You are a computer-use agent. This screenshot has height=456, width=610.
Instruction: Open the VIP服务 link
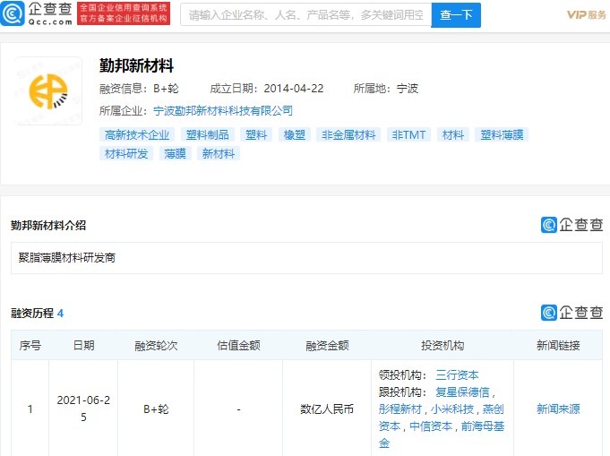coord(587,15)
